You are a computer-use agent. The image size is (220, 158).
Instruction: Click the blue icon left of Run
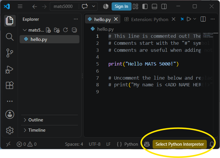(x=182, y=19)
